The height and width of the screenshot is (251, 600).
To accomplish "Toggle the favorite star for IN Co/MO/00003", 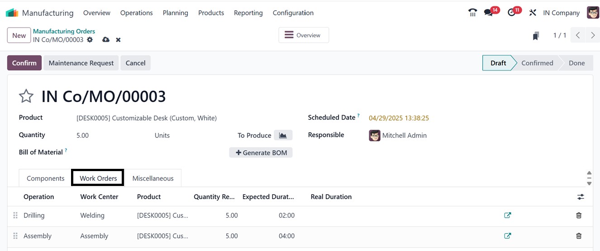I will coord(26,96).
